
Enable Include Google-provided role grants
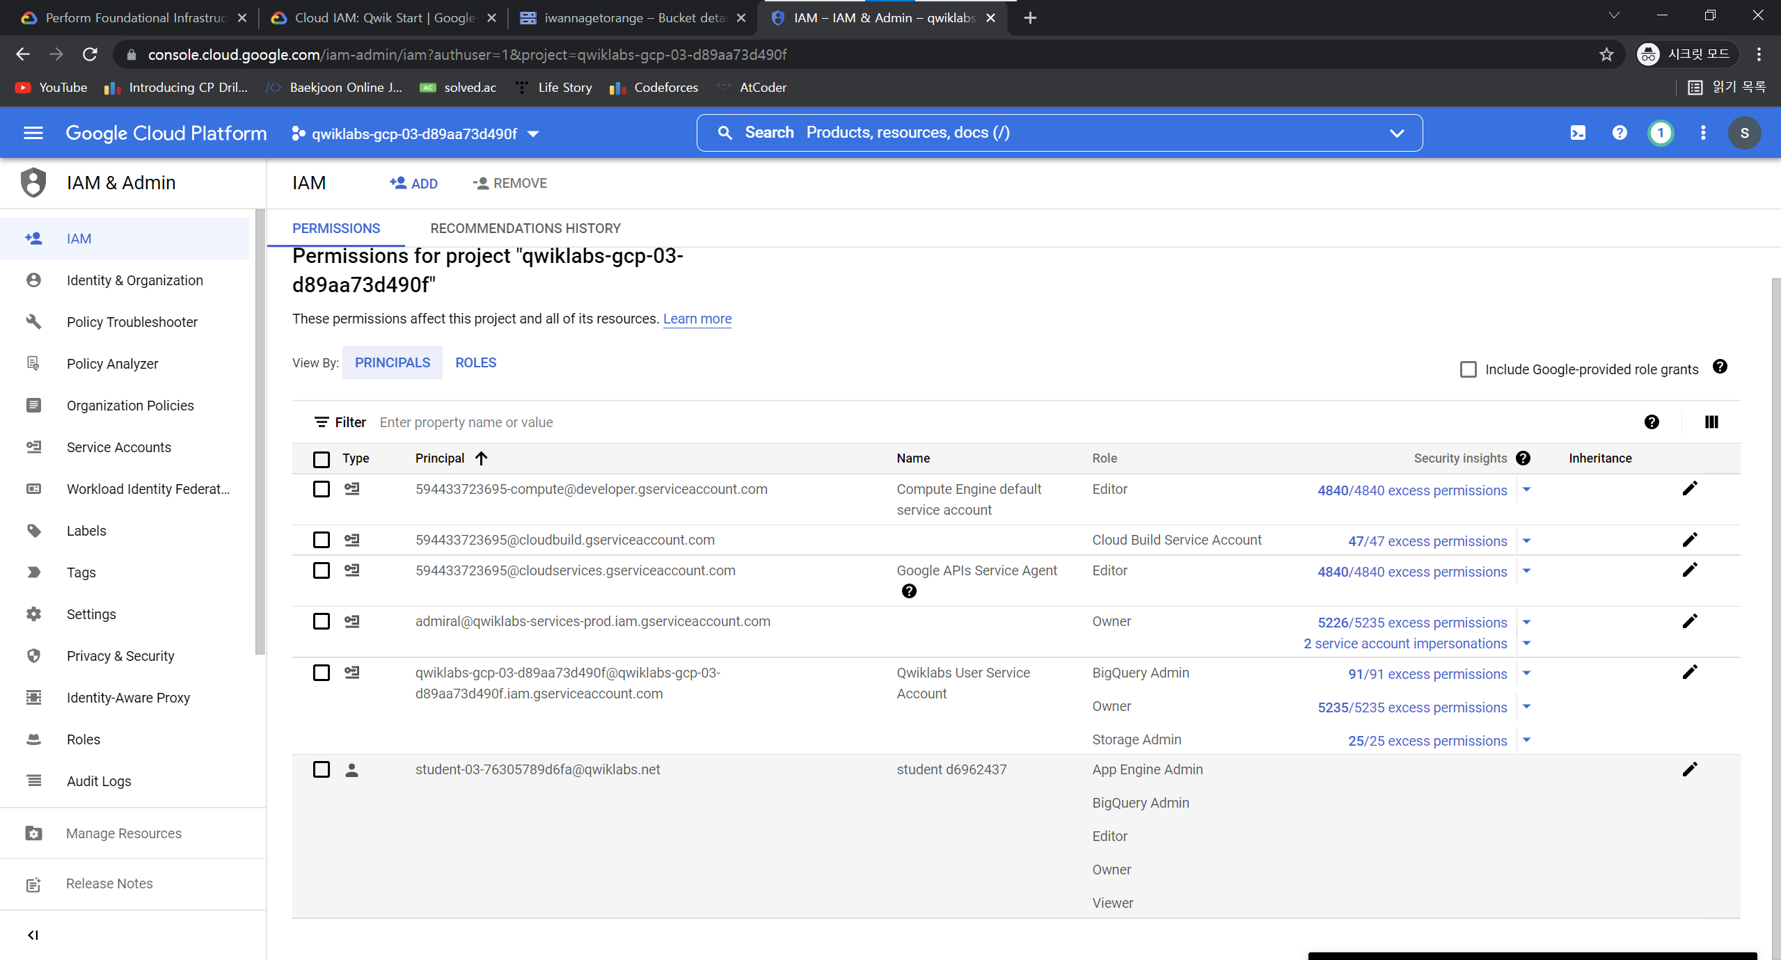coord(1469,369)
